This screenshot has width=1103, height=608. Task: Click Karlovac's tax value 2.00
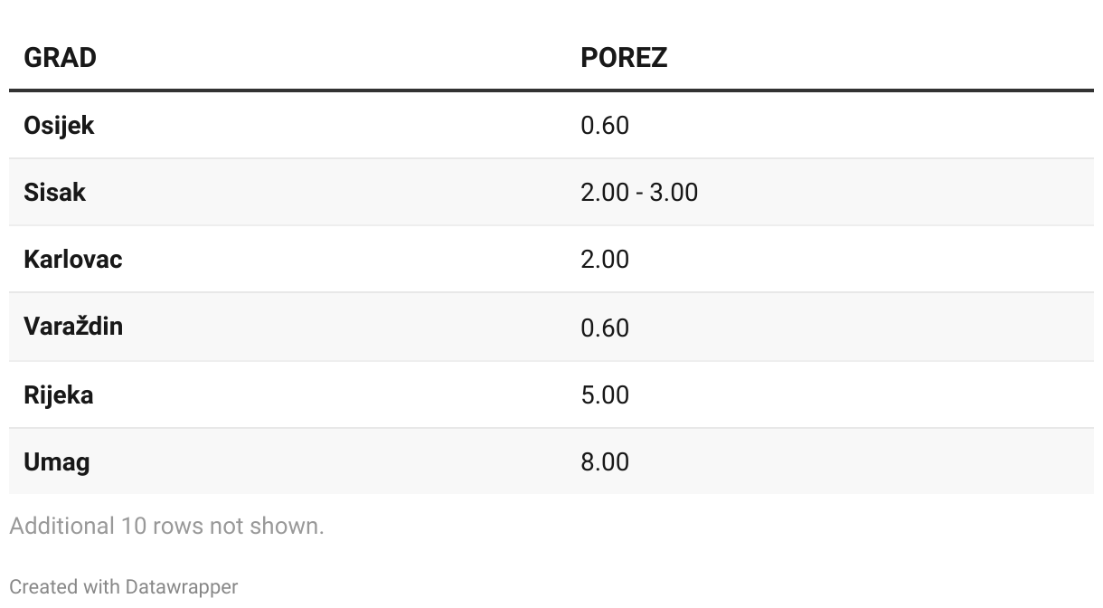(x=604, y=259)
